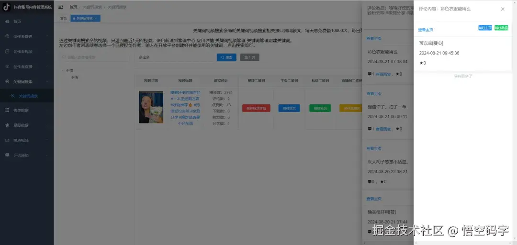
Task: Close the comment reply drawer with X
Action: (503, 9)
